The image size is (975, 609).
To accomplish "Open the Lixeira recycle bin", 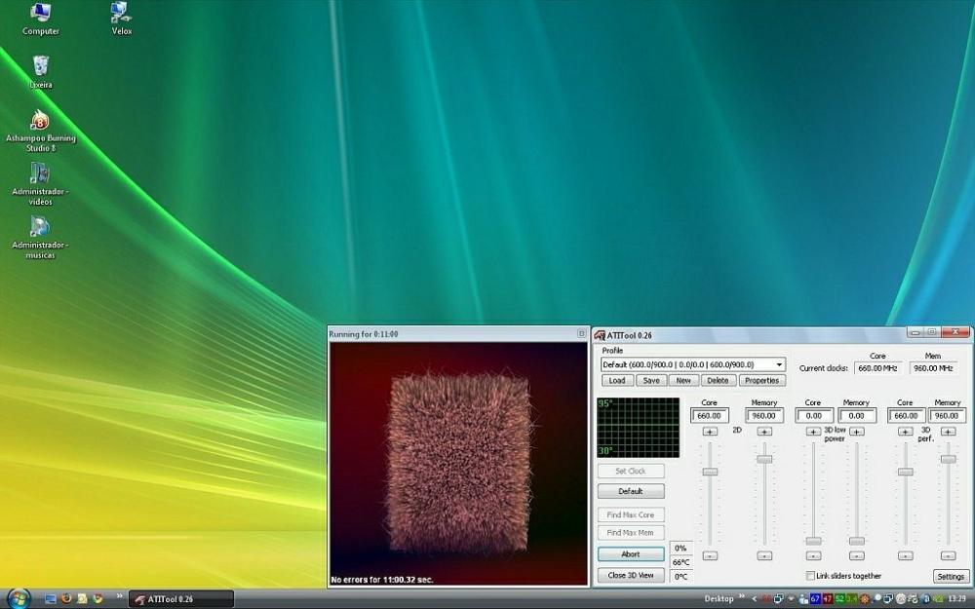I will tap(40, 67).
